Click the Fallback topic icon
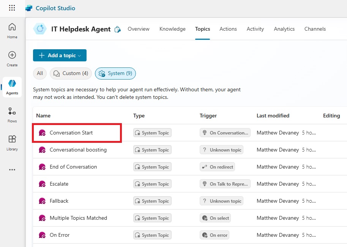This screenshot has height=247, width=347. 42,201
